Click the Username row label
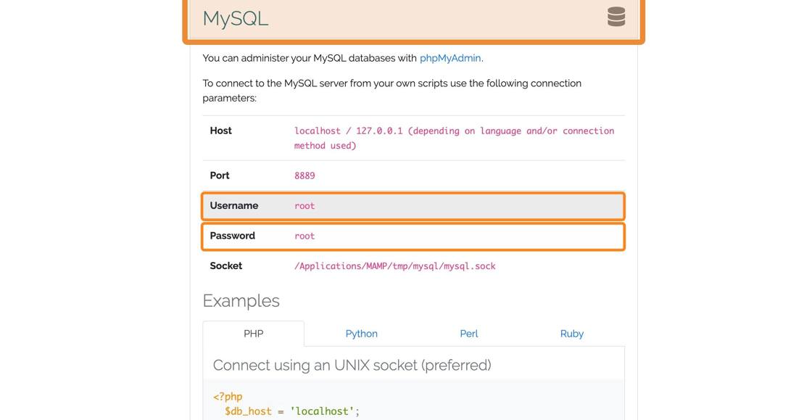 tap(233, 206)
